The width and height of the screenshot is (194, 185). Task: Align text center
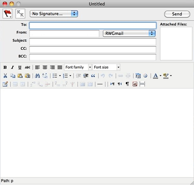click(x=45, y=67)
